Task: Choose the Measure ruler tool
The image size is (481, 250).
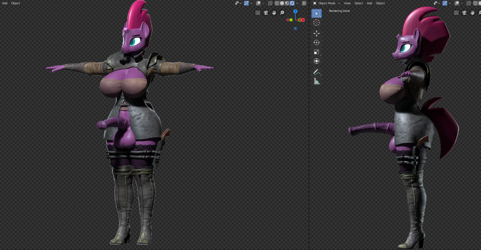Action: 316,81
